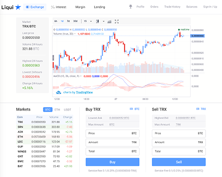The width and height of the screenshot is (222, 177).
Task: Go to the Margin tab
Action: pos(80,7)
